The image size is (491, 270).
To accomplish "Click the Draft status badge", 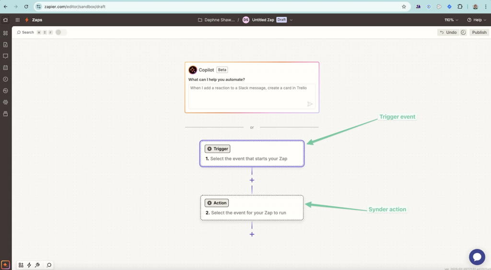I will pyautogui.click(x=281, y=20).
